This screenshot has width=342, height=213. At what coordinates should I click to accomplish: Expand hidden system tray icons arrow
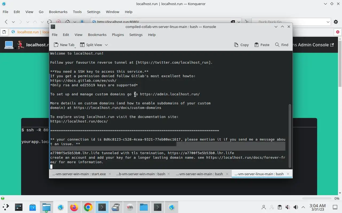tap(303, 207)
